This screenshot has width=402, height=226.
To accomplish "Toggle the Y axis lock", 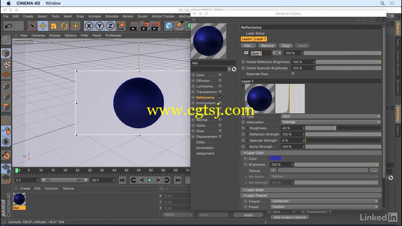I will pos(99,26).
